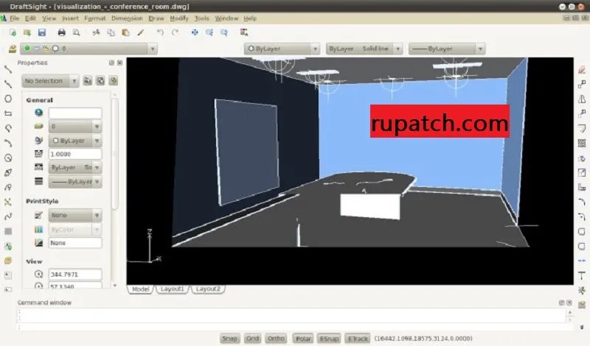This screenshot has width=590, height=346.
Task: Select the Pattern array tool
Action: (582, 143)
